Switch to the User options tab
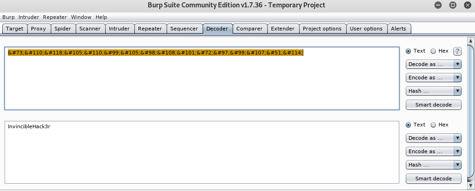475x191 pixels. pos(366,29)
